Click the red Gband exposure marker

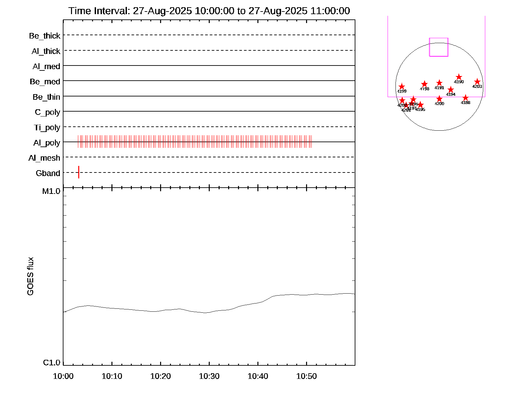pos(79,172)
